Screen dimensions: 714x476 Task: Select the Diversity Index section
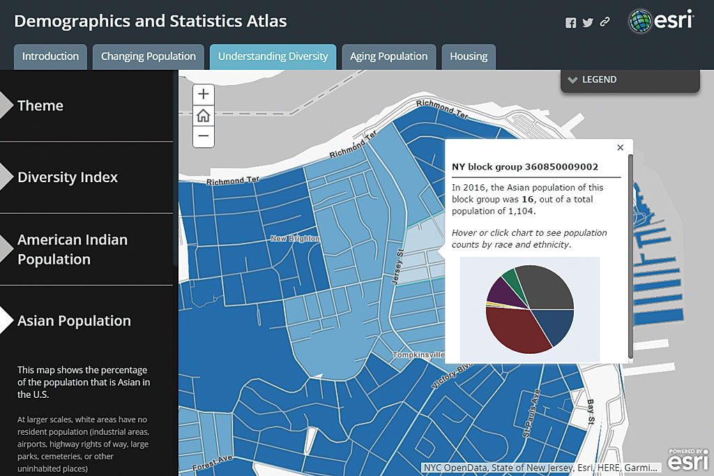pyautogui.click(x=68, y=177)
